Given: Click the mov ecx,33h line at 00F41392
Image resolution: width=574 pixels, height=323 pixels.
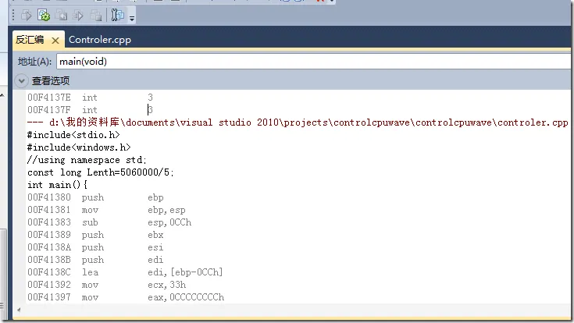Looking at the screenshot, I should point(107,285).
